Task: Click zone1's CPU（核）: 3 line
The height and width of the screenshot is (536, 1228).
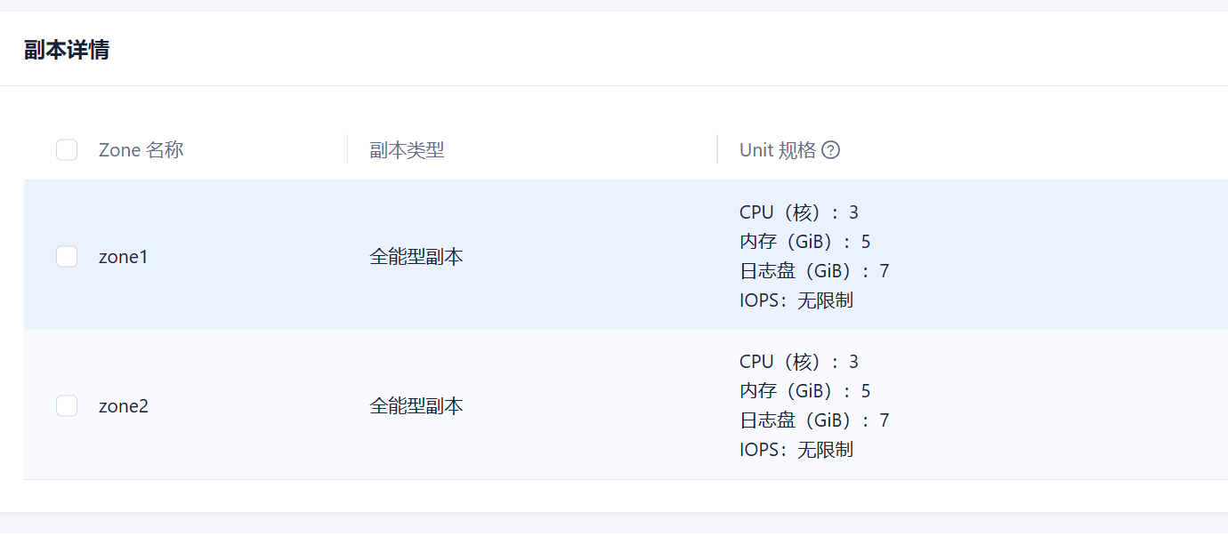Action: pyautogui.click(x=798, y=212)
